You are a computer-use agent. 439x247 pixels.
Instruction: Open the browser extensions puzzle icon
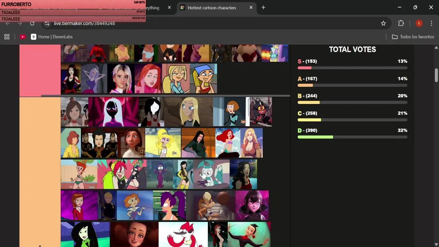pyautogui.click(x=401, y=23)
